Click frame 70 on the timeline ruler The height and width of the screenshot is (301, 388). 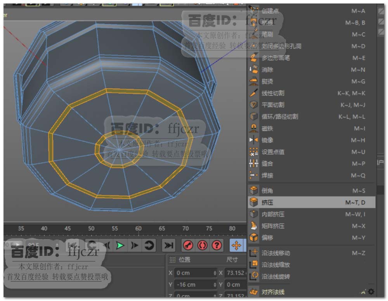[x=185, y=228]
